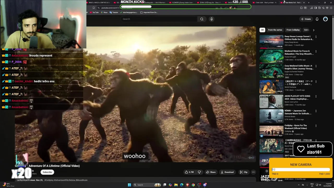Click the bookmark icon left of address bar
Viewport: 334px width, 188px height.
point(93,8)
